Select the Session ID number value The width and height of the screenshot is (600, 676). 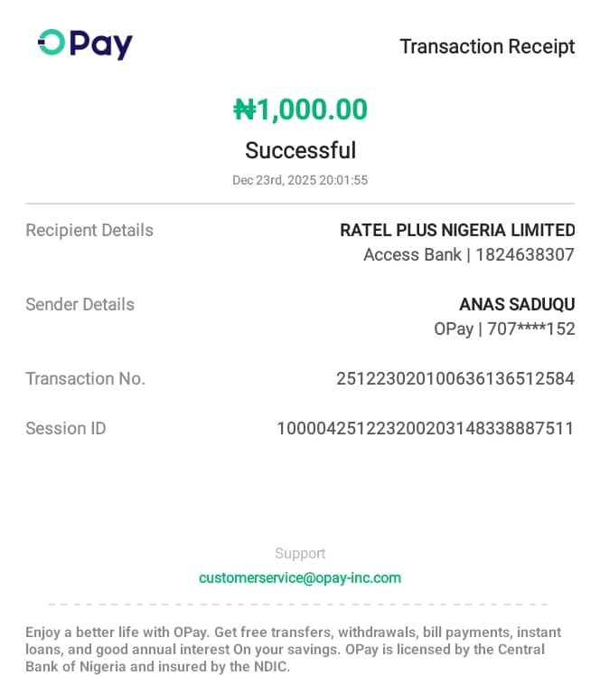pos(425,428)
